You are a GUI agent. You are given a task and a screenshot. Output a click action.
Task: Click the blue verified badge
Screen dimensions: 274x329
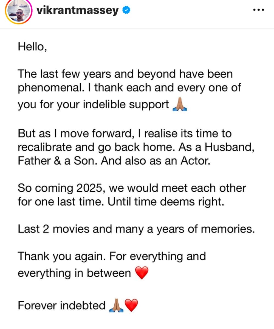(x=126, y=11)
